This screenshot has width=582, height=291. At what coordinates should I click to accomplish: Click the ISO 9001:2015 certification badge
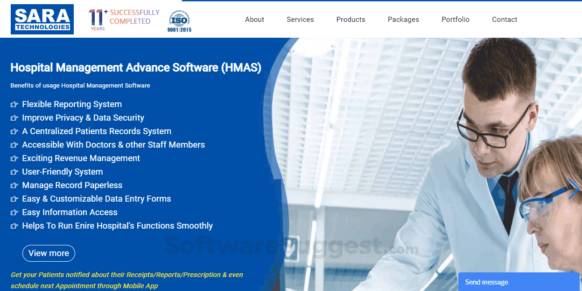coord(180,21)
